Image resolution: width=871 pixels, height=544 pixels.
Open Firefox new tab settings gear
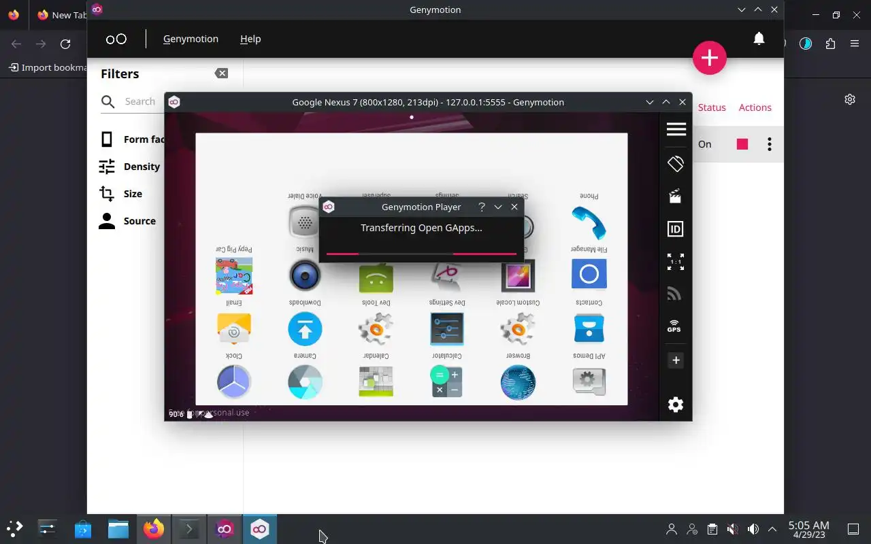pos(850,99)
